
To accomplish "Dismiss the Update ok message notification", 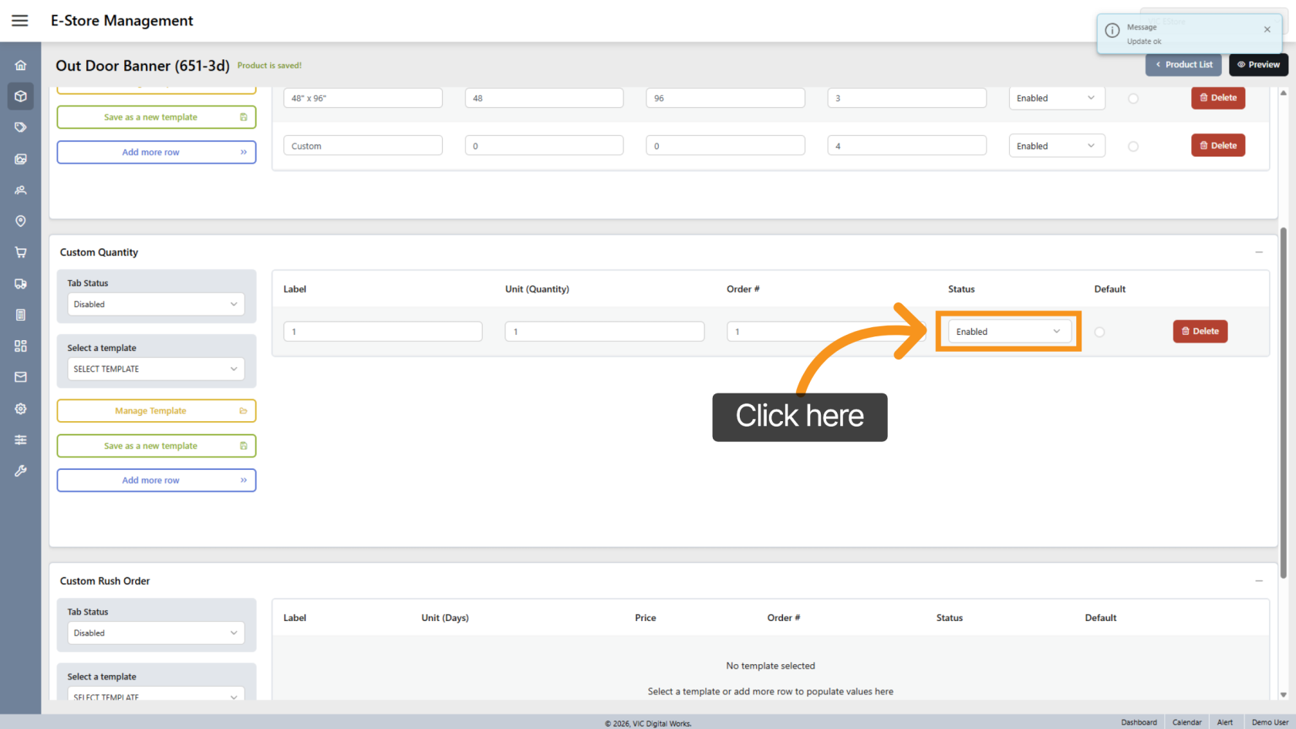I will point(1267,29).
